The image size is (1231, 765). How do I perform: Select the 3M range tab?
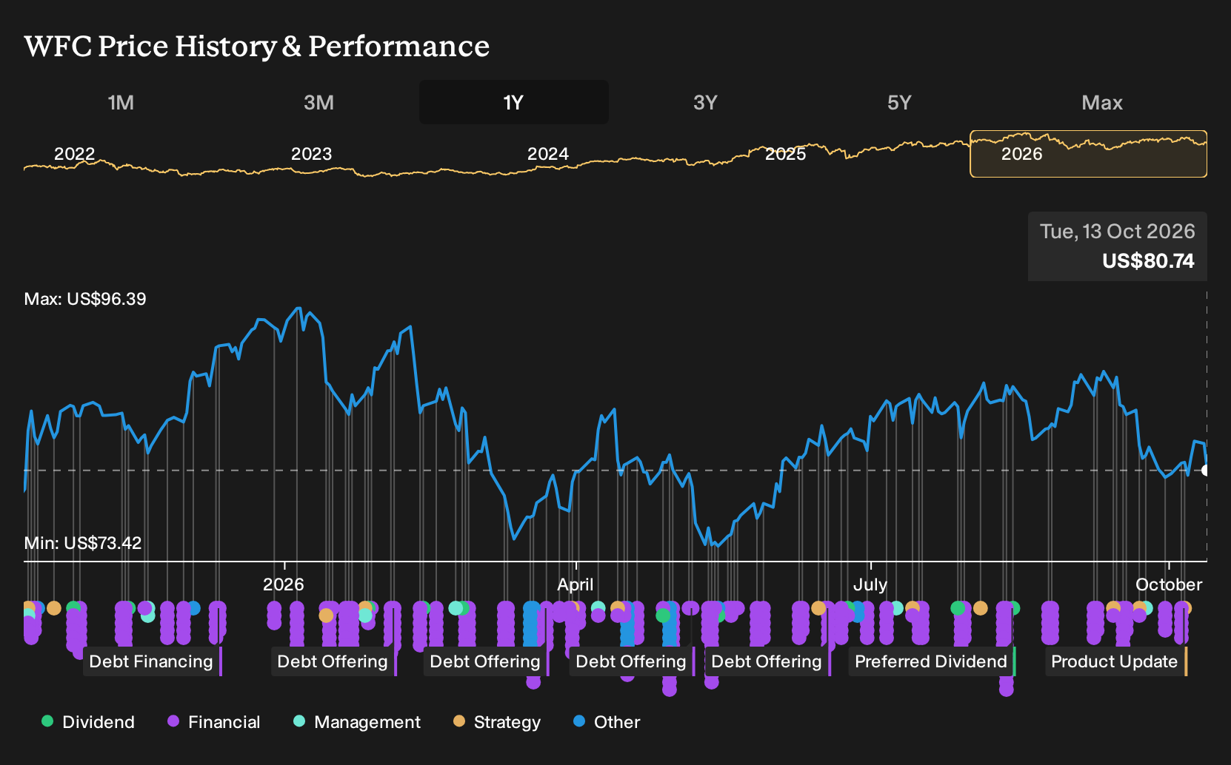[x=318, y=102]
